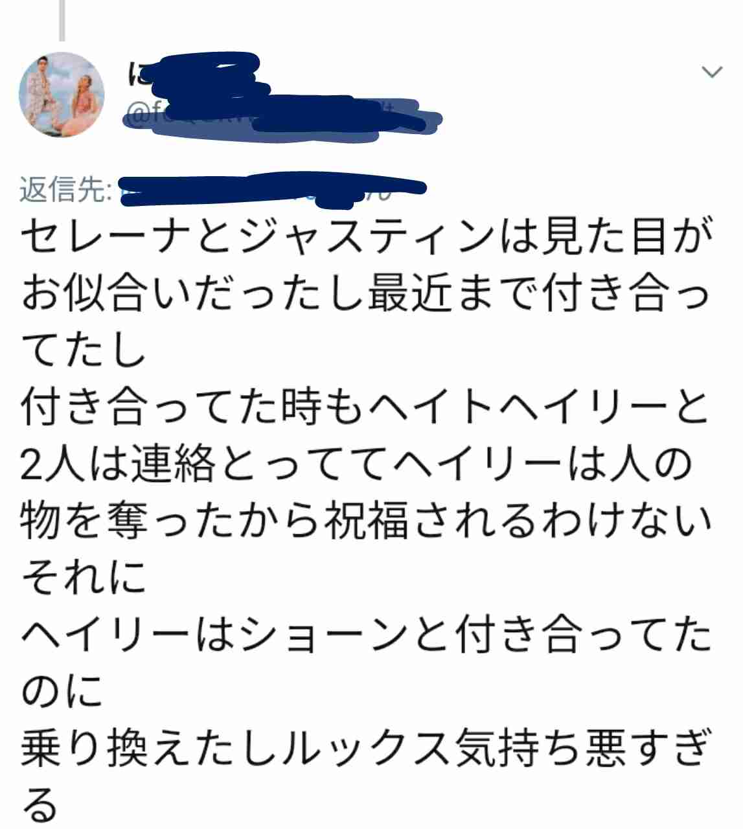The height and width of the screenshot is (829, 743).
Task: Tap the line beginning 2人は連絡とってて
Action: 357,464
